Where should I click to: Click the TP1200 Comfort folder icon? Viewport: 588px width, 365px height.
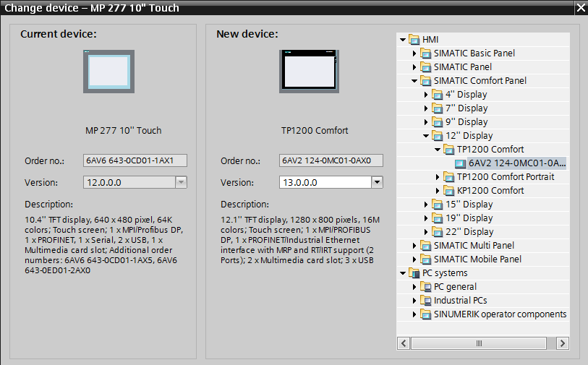tap(449, 150)
